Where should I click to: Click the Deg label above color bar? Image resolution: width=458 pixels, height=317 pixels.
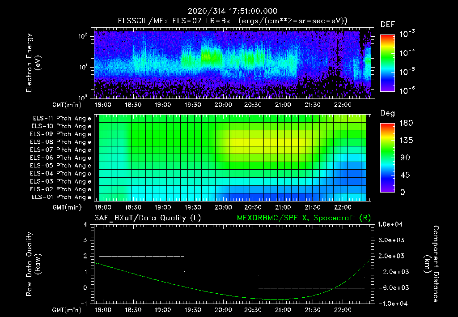click(x=388, y=113)
